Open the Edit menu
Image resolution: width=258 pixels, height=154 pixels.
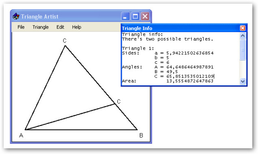[60, 27]
